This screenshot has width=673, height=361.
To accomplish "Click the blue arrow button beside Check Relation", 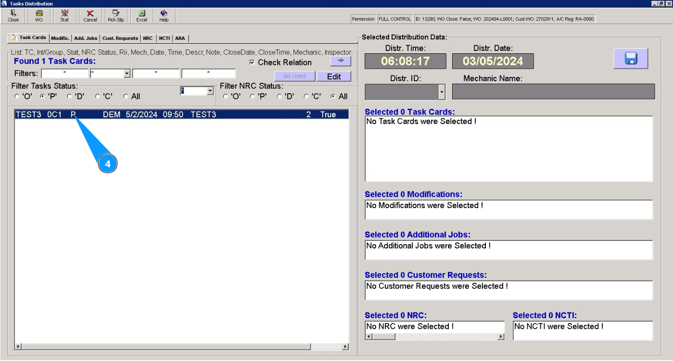I will pos(341,62).
